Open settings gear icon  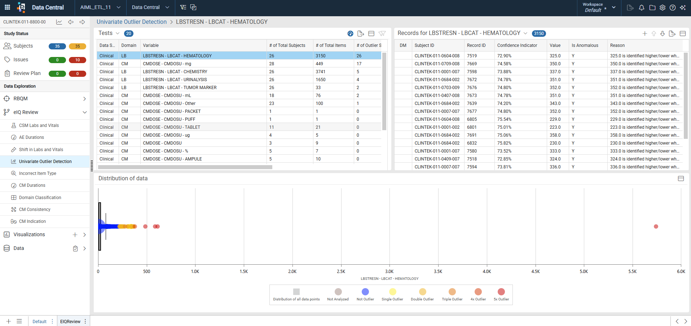663,8
